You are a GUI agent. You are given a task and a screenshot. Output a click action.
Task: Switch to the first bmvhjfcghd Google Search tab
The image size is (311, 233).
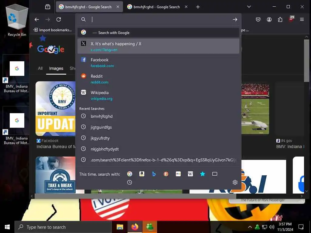coord(89,7)
